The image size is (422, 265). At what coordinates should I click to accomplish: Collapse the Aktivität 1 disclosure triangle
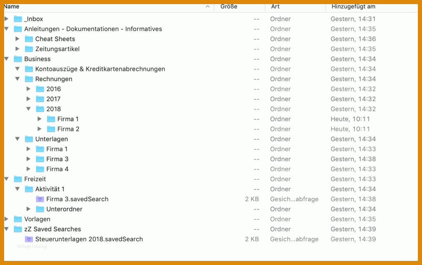tap(17, 189)
